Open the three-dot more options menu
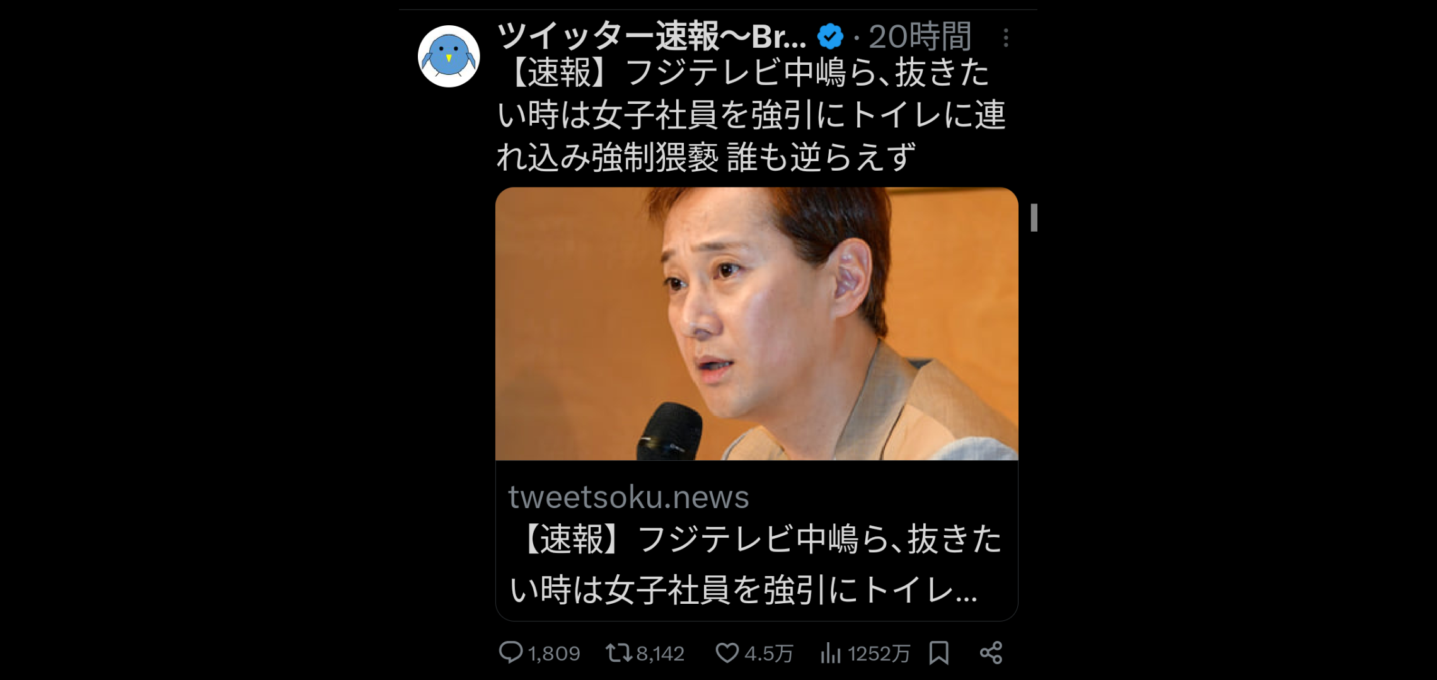The height and width of the screenshot is (680, 1437). (1006, 38)
